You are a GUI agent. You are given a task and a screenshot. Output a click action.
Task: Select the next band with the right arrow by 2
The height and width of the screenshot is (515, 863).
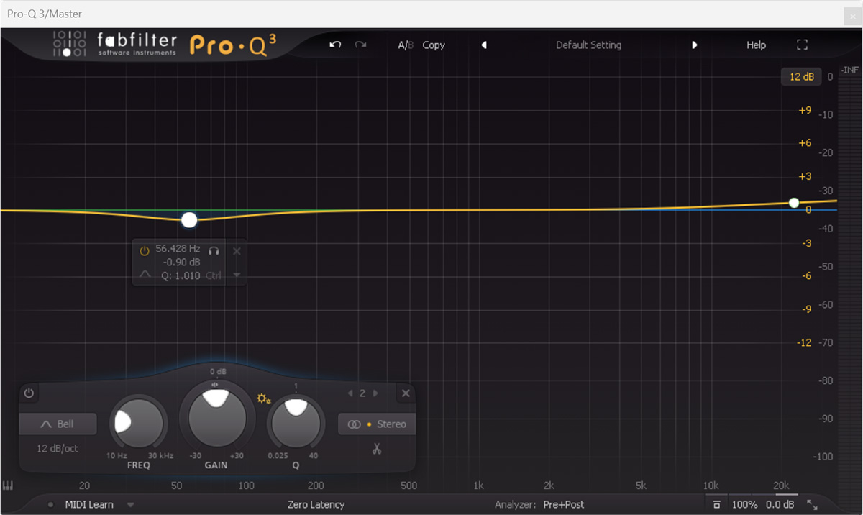click(x=375, y=393)
